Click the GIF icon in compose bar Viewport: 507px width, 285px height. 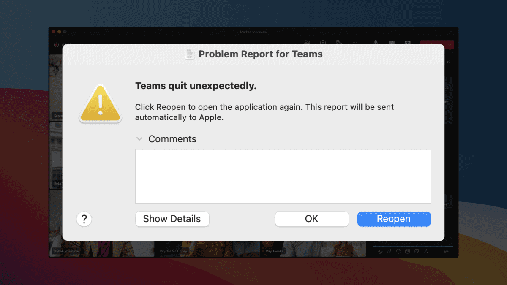tap(408, 251)
